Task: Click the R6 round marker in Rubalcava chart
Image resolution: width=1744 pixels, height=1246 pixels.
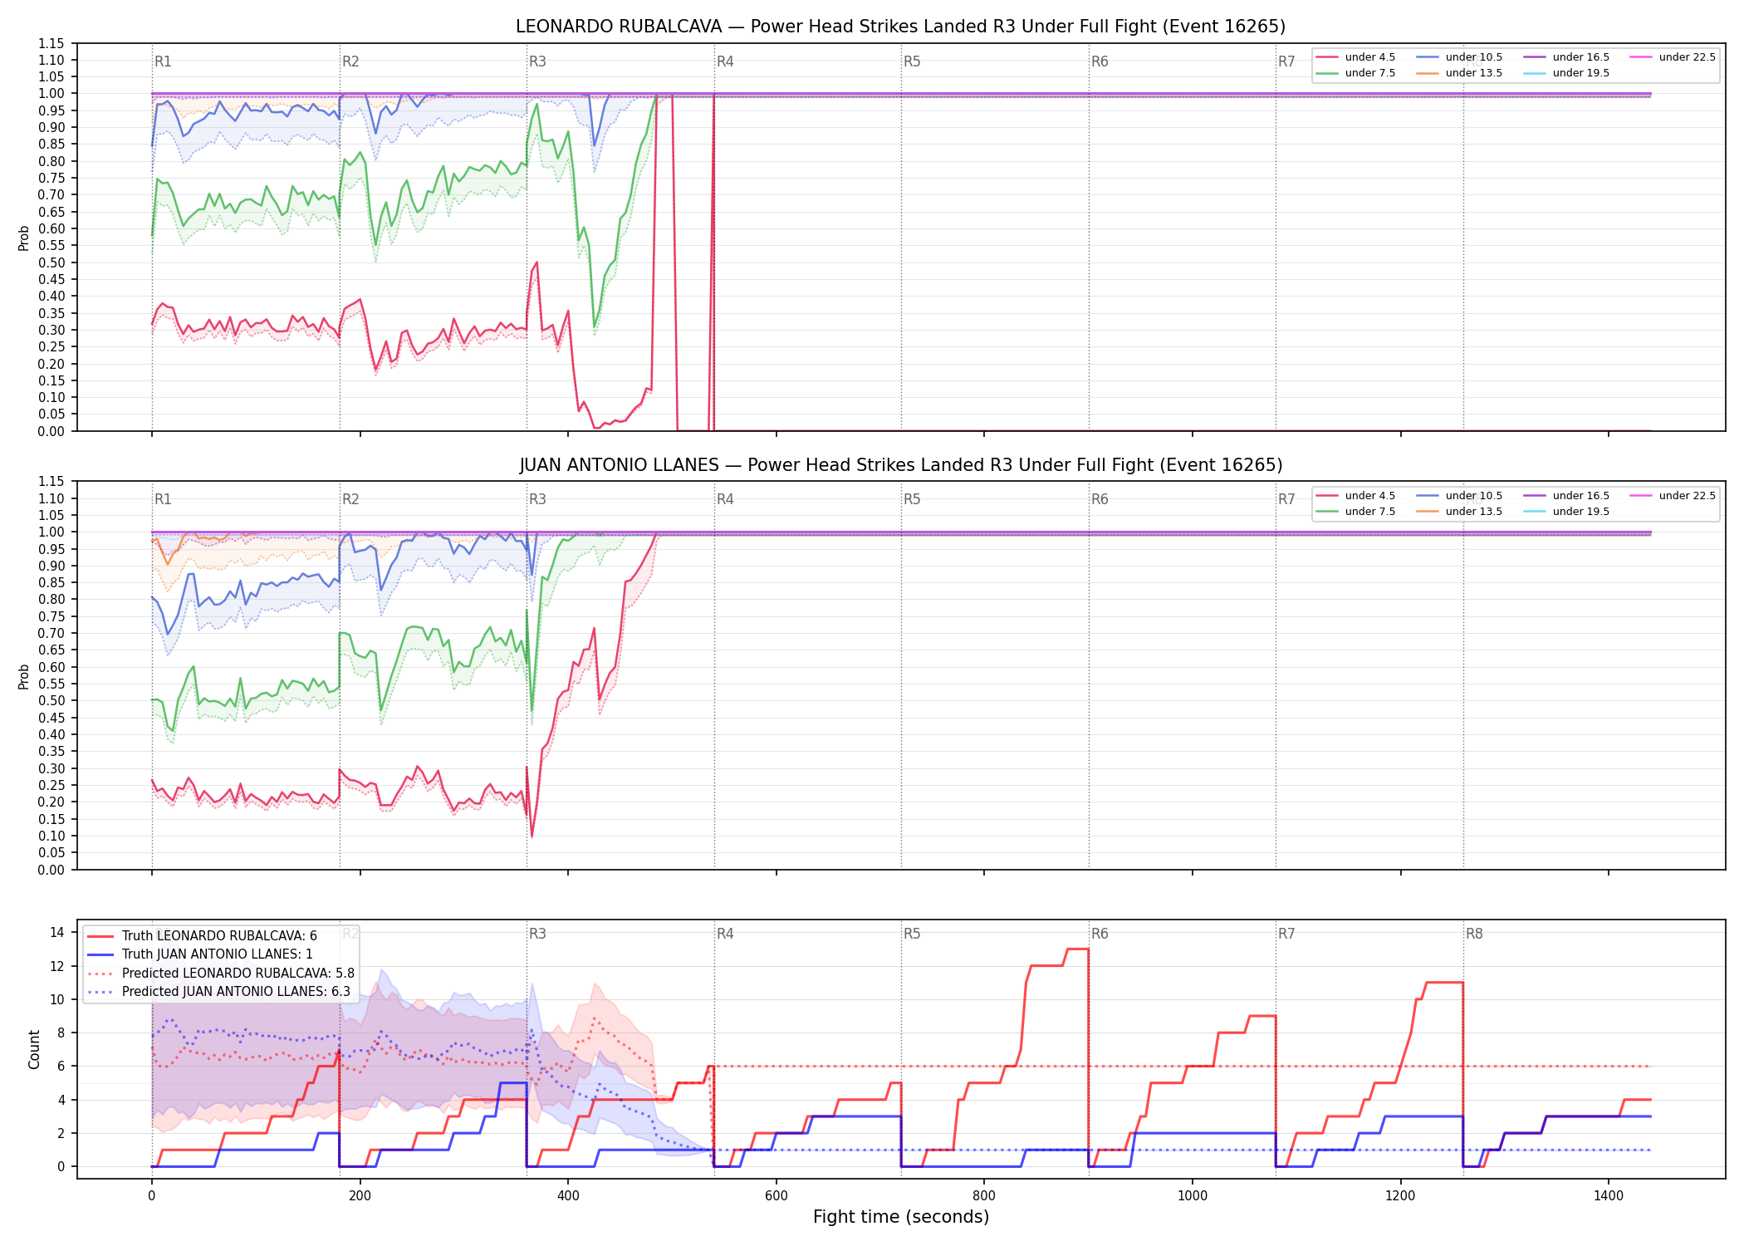Action: 1100,61
